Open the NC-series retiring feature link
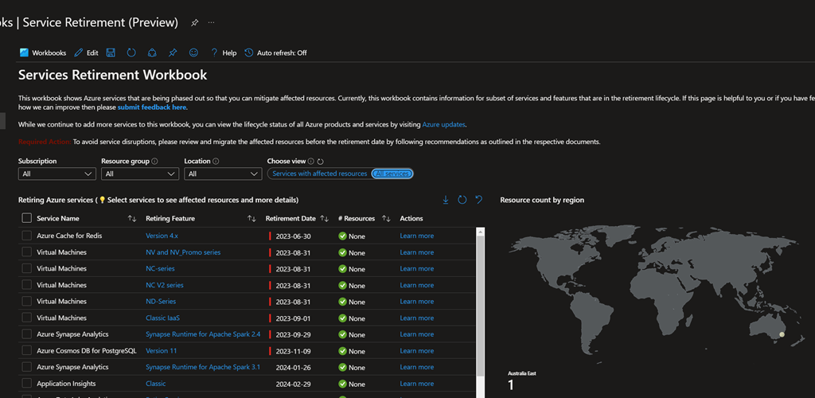Image resolution: width=815 pixels, height=398 pixels. 160,268
